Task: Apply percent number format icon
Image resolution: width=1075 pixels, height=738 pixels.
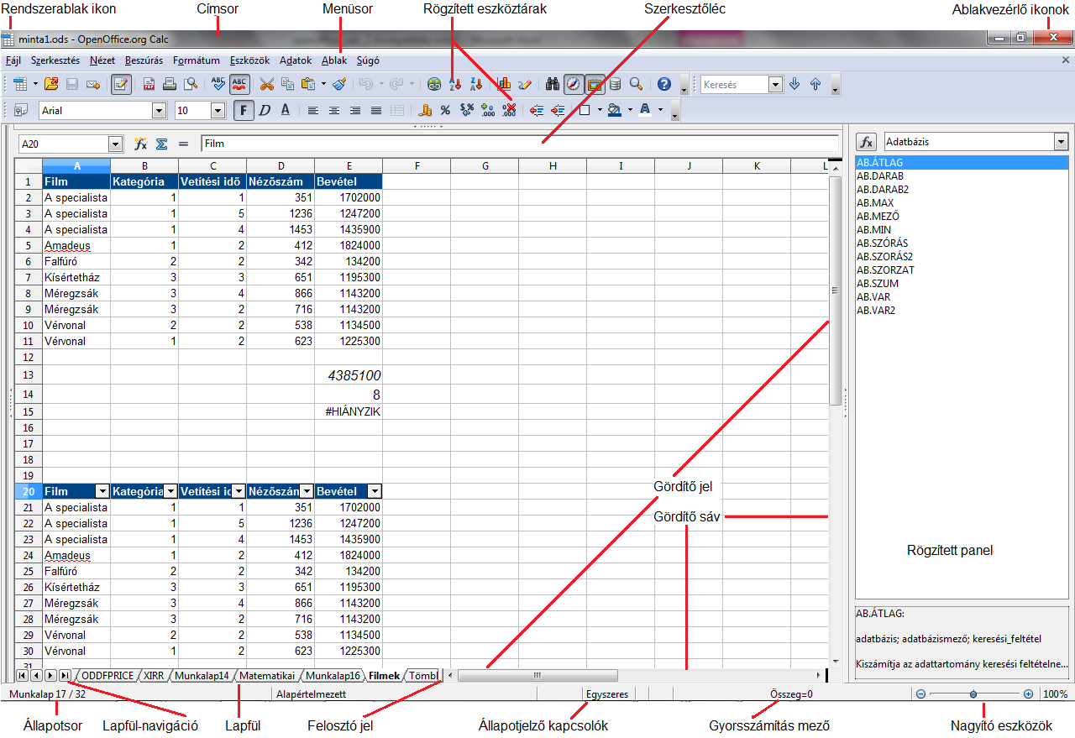Action: [445, 110]
